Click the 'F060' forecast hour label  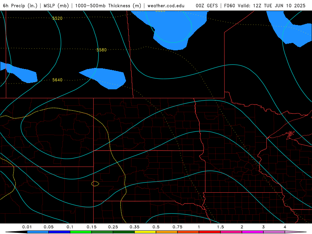coord(229,5)
